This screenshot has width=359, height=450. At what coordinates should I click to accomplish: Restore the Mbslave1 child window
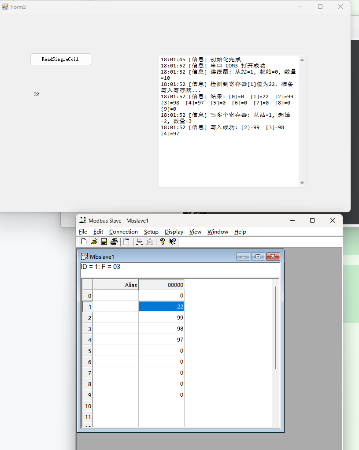(x=258, y=256)
